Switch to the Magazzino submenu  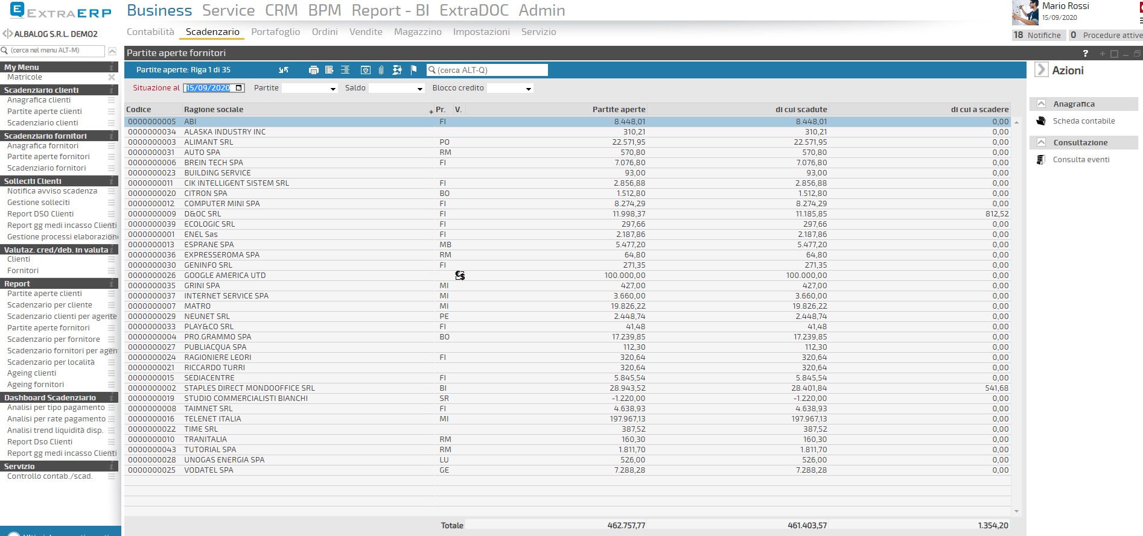(418, 32)
